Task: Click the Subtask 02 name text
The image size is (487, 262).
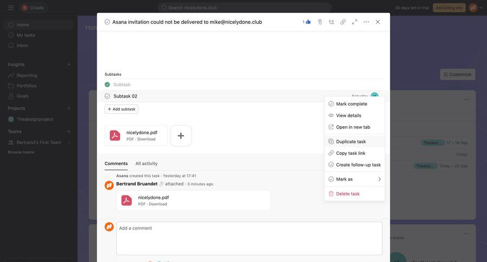Action: tap(125, 96)
